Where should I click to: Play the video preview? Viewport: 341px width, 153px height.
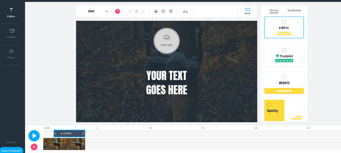[34, 136]
